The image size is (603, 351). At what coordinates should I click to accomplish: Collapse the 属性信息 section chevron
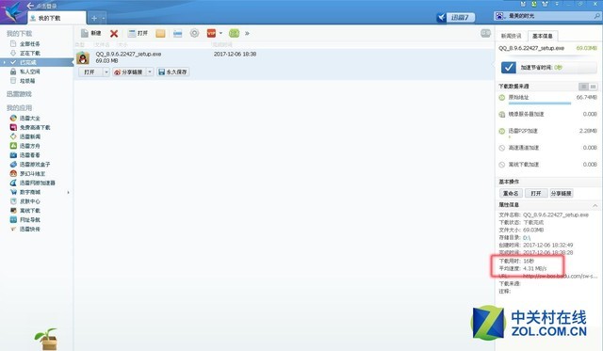pyautogui.click(x=595, y=205)
